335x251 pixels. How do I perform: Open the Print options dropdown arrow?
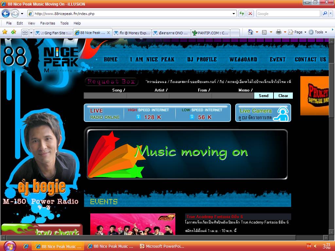[x=285, y=32]
